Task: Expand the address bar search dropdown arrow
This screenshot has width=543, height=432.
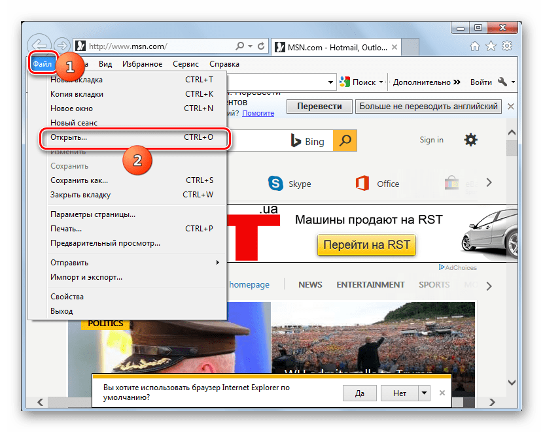Action: coord(250,46)
